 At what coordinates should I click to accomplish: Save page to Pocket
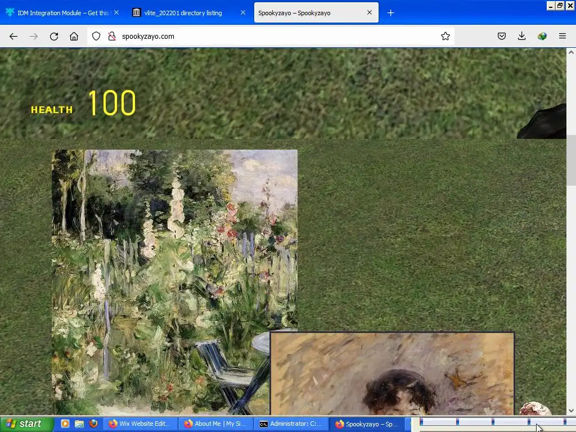pyautogui.click(x=502, y=36)
